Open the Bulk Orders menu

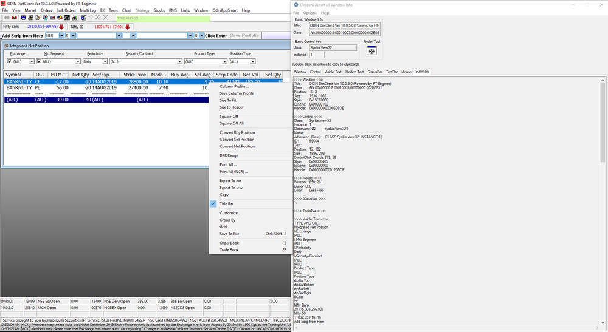(x=66, y=10)
